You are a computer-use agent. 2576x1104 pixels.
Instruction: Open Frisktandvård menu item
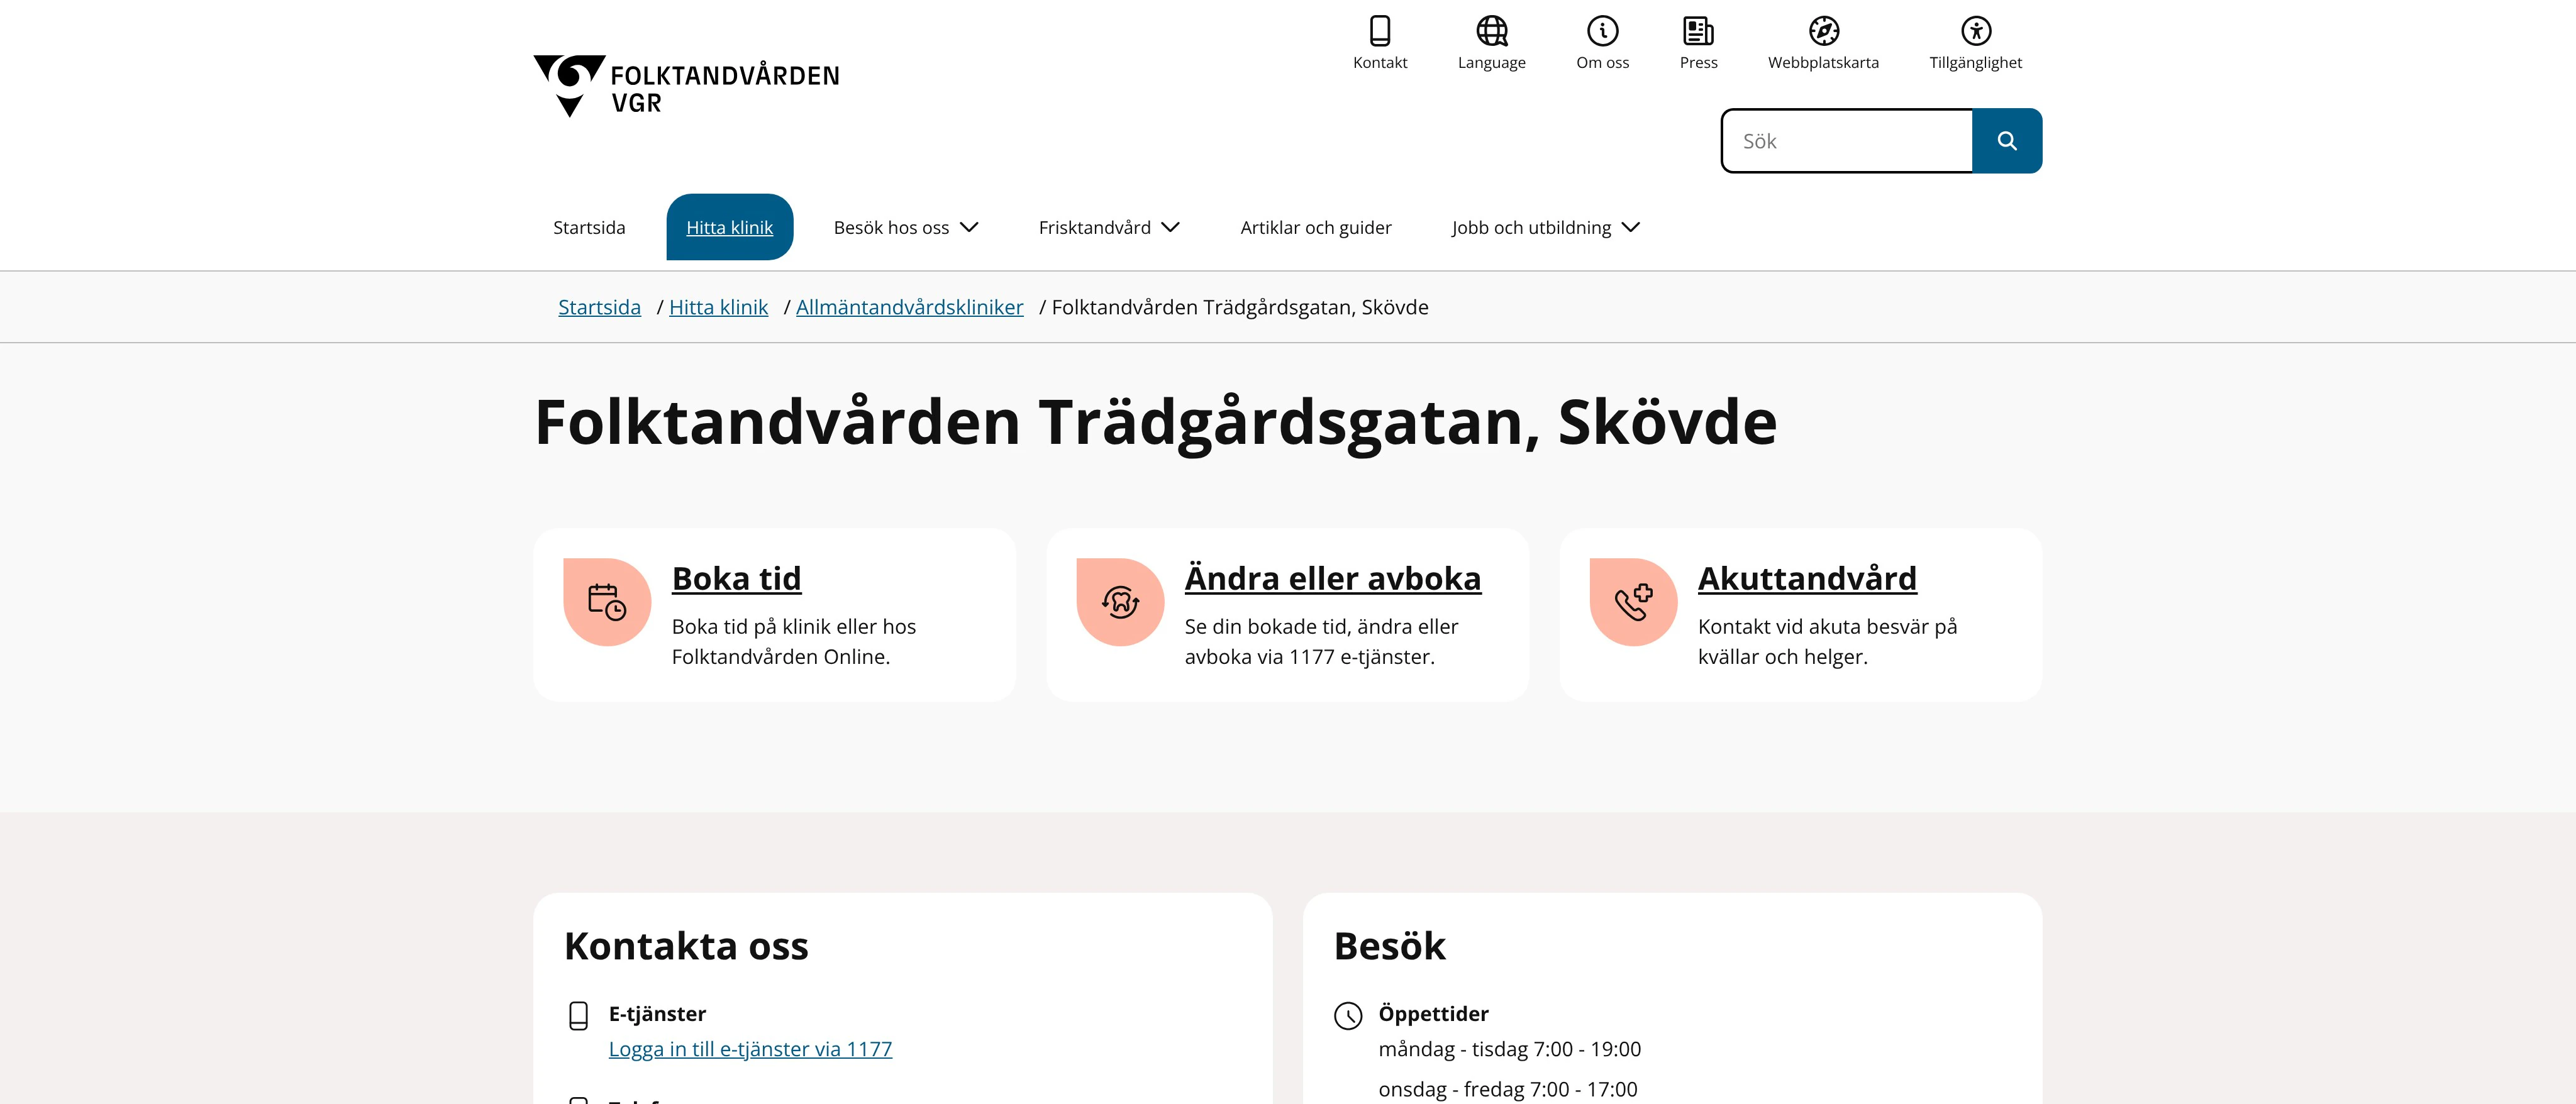pyautogui.click(x=1095, y=228)
